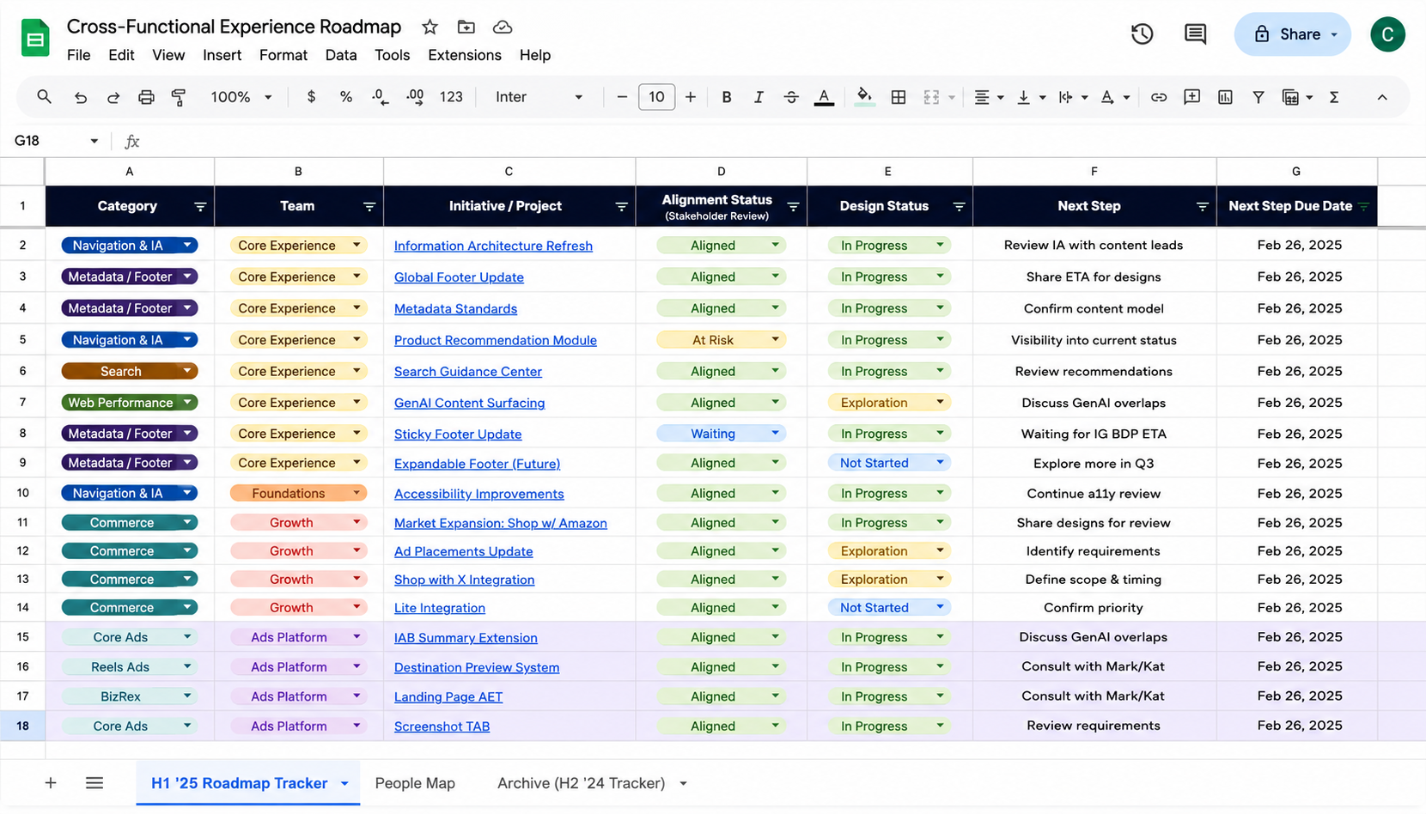This screenshot has height=814, width=1426.
Task: Create a filter from toolbar
Action: (x=1258, y=97)
